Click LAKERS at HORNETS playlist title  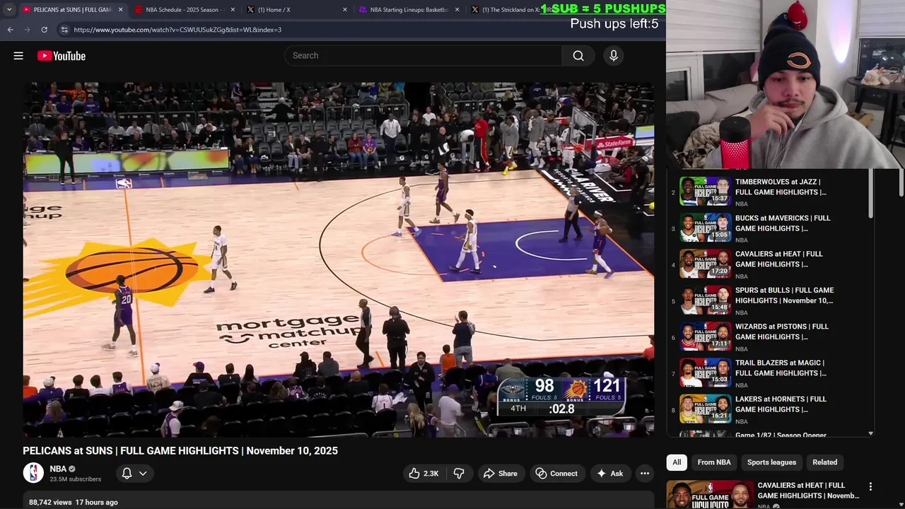click(x=781, y=404)
